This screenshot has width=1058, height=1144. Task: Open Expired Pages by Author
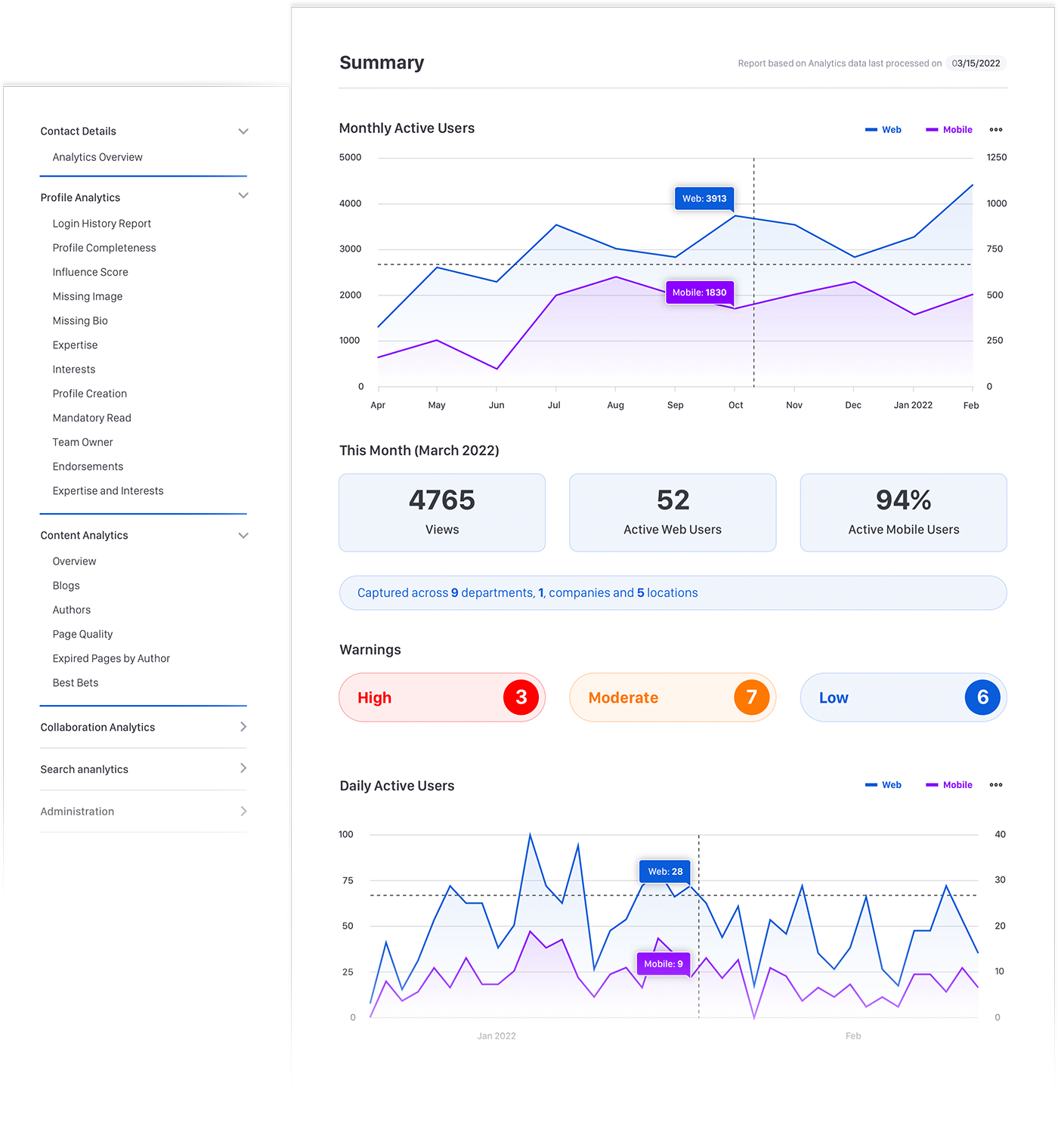(112, 658)
